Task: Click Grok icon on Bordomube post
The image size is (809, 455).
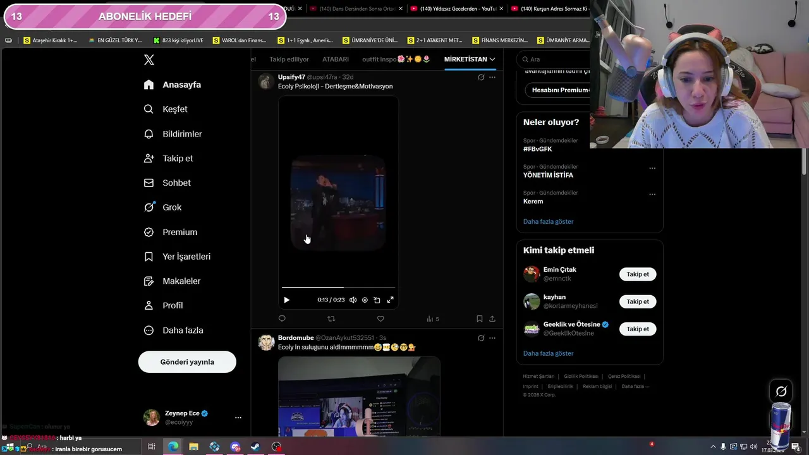Action: pos(481,338)
